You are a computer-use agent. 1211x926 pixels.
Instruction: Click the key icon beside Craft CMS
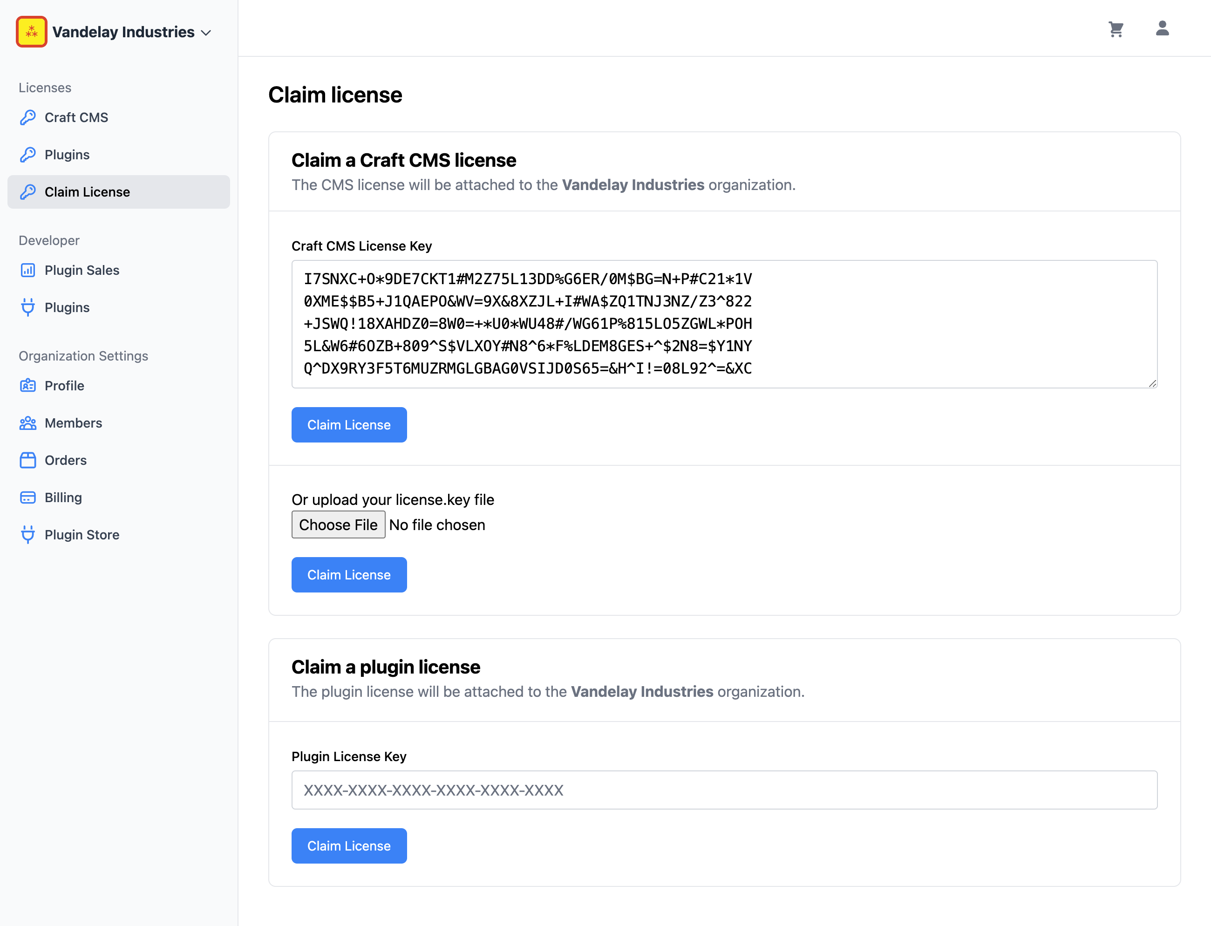27,117
